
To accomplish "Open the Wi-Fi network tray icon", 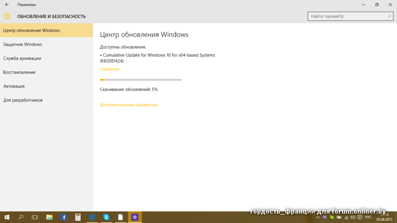I will pyautogui.click(x=346, y=217).
